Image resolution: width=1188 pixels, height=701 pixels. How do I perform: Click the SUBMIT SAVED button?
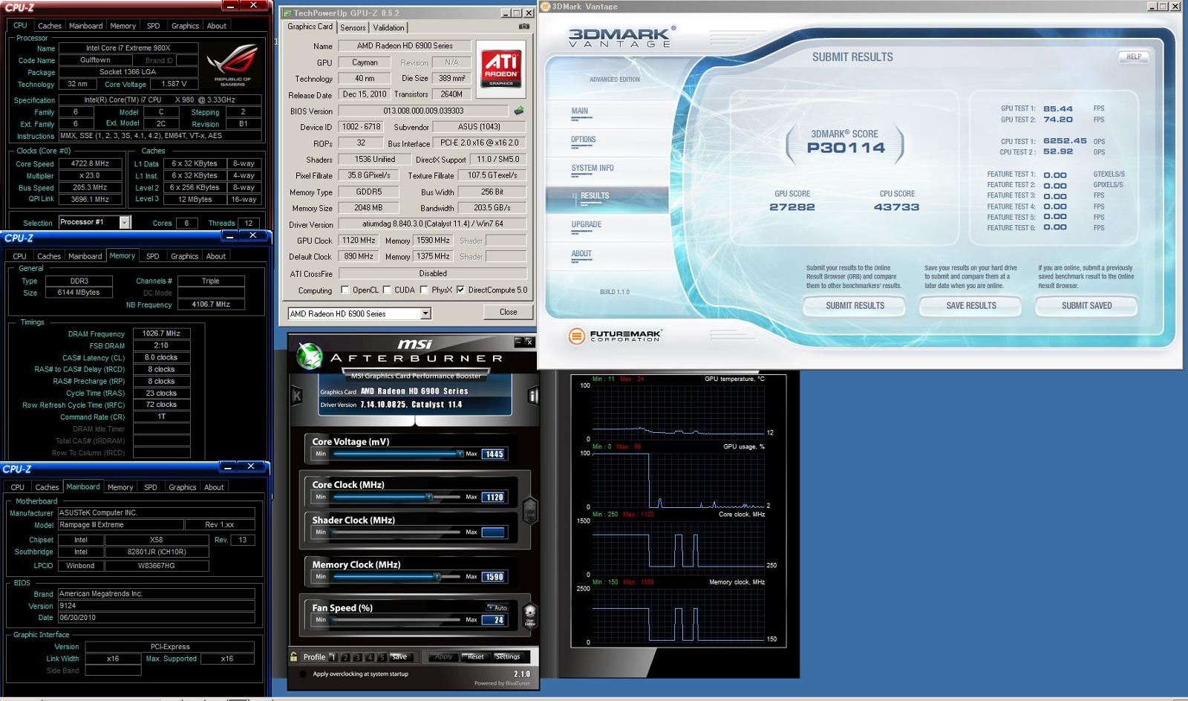click(1086, 305)
